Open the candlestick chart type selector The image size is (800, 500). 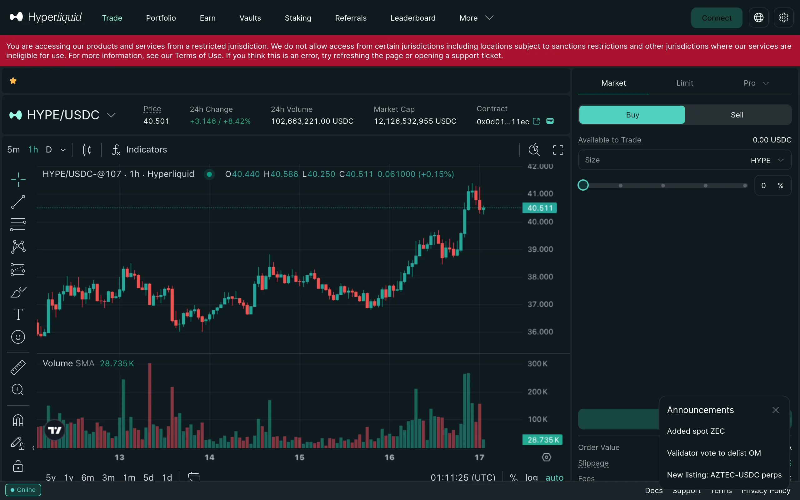coord(87,150)
